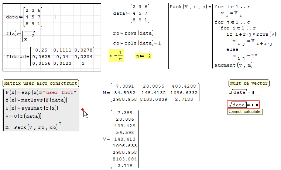281x170 pixels.
Task: Click the 'Matrix user algo consctruct' text label
Action: point(40,84)
